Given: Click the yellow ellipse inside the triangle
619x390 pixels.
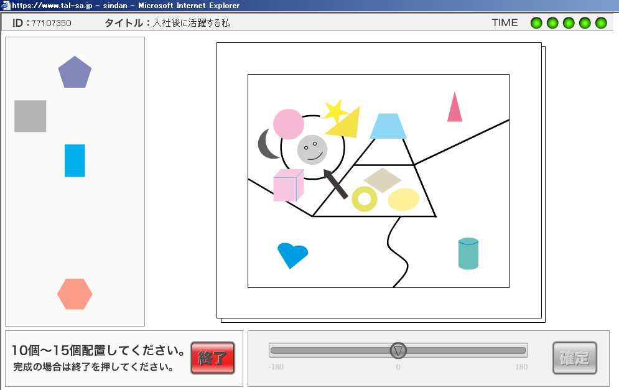Looking at the screenshot, I should (x=404, y=199).
